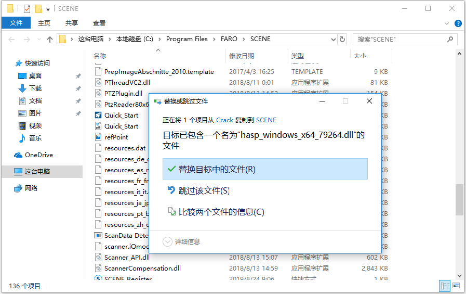Image resolution: width=466 pixels, height=294 pixels.
Task: Select 本地磁盘 (C:) breadcrumb
Action: coord(135,39)
